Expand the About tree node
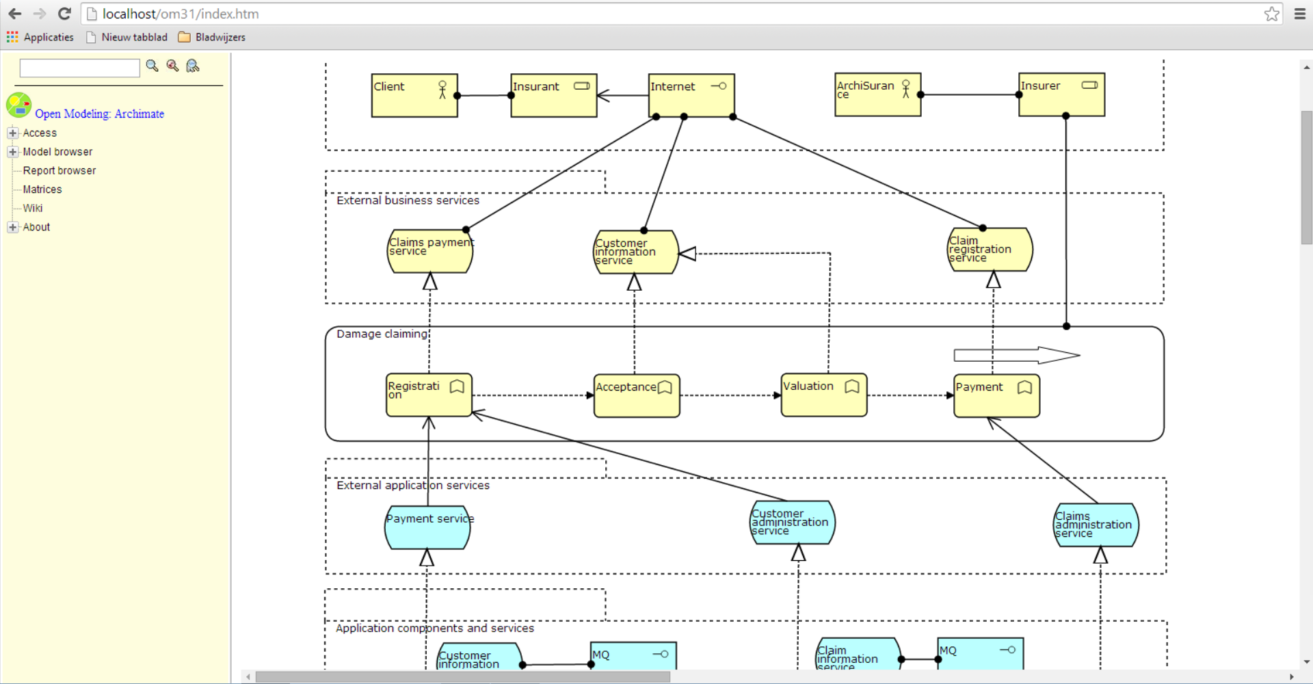1313x684 pixels. [12, 227]
